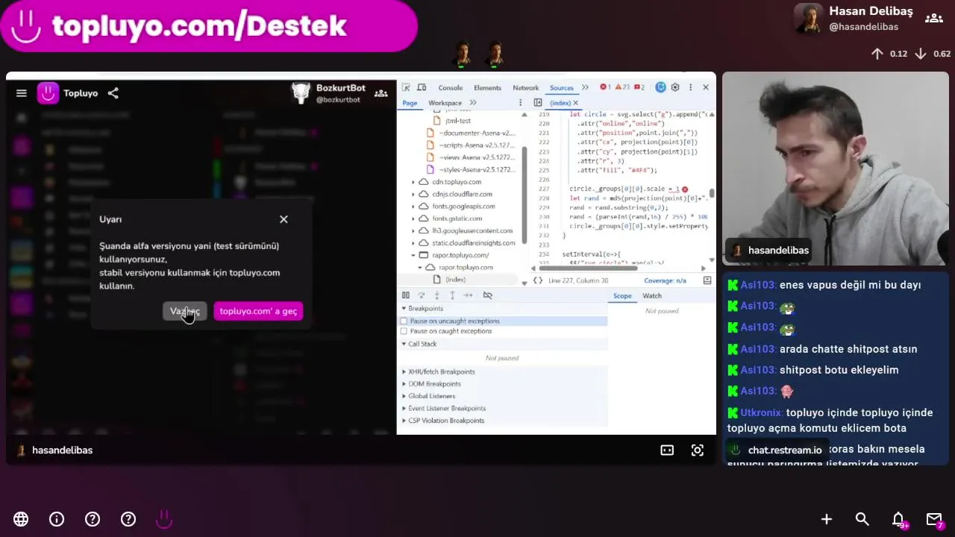The image size is (955, 537).
Task: Click the step over debugger icon
Action: pos(422,295)
